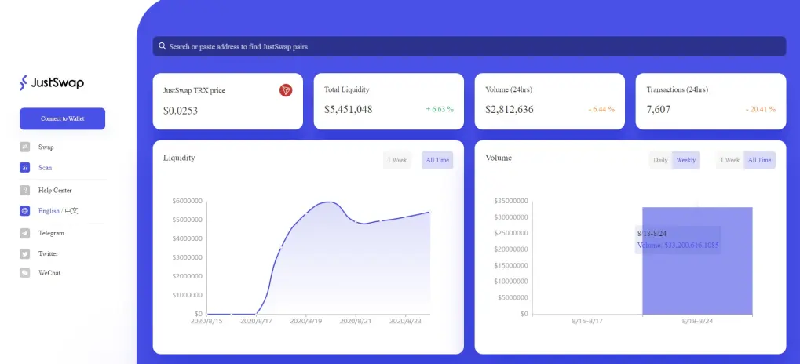Click the magnifier icon in search bar
The height and width of the screenshot is (364, 800).
pos(163,46)
